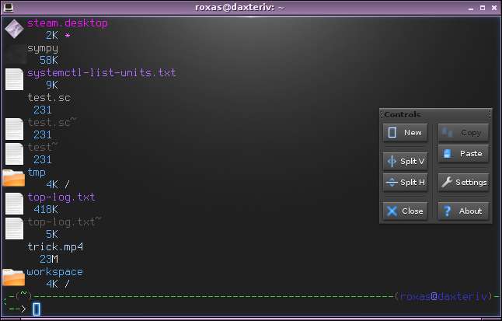Click the test~ file icon
The image size is (502, 321).
[14, 154]
